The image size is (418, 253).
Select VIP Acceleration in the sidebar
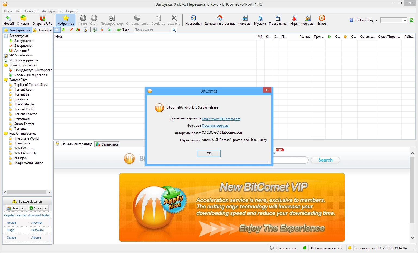click(21, 55)
